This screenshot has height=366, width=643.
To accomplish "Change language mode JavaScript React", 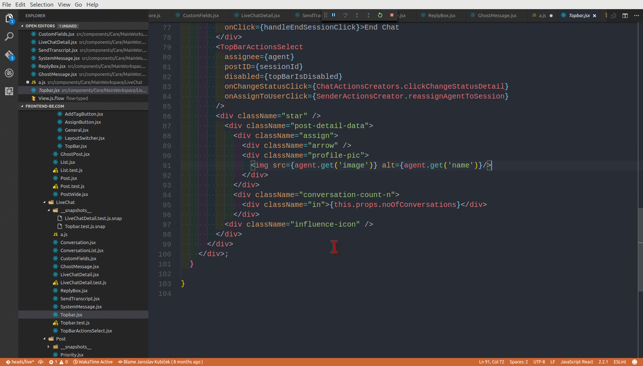I will (x=577, y=362).
